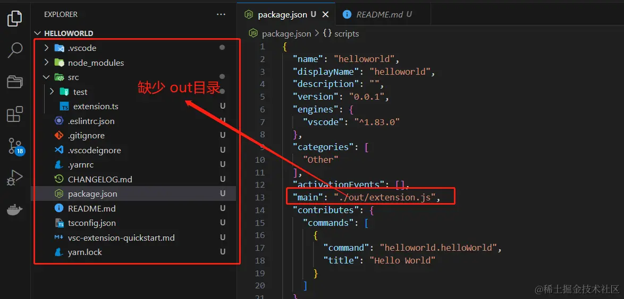Click line number 6 in the gutter
Viewport: 624px width, 299px height.
(262, 109)
